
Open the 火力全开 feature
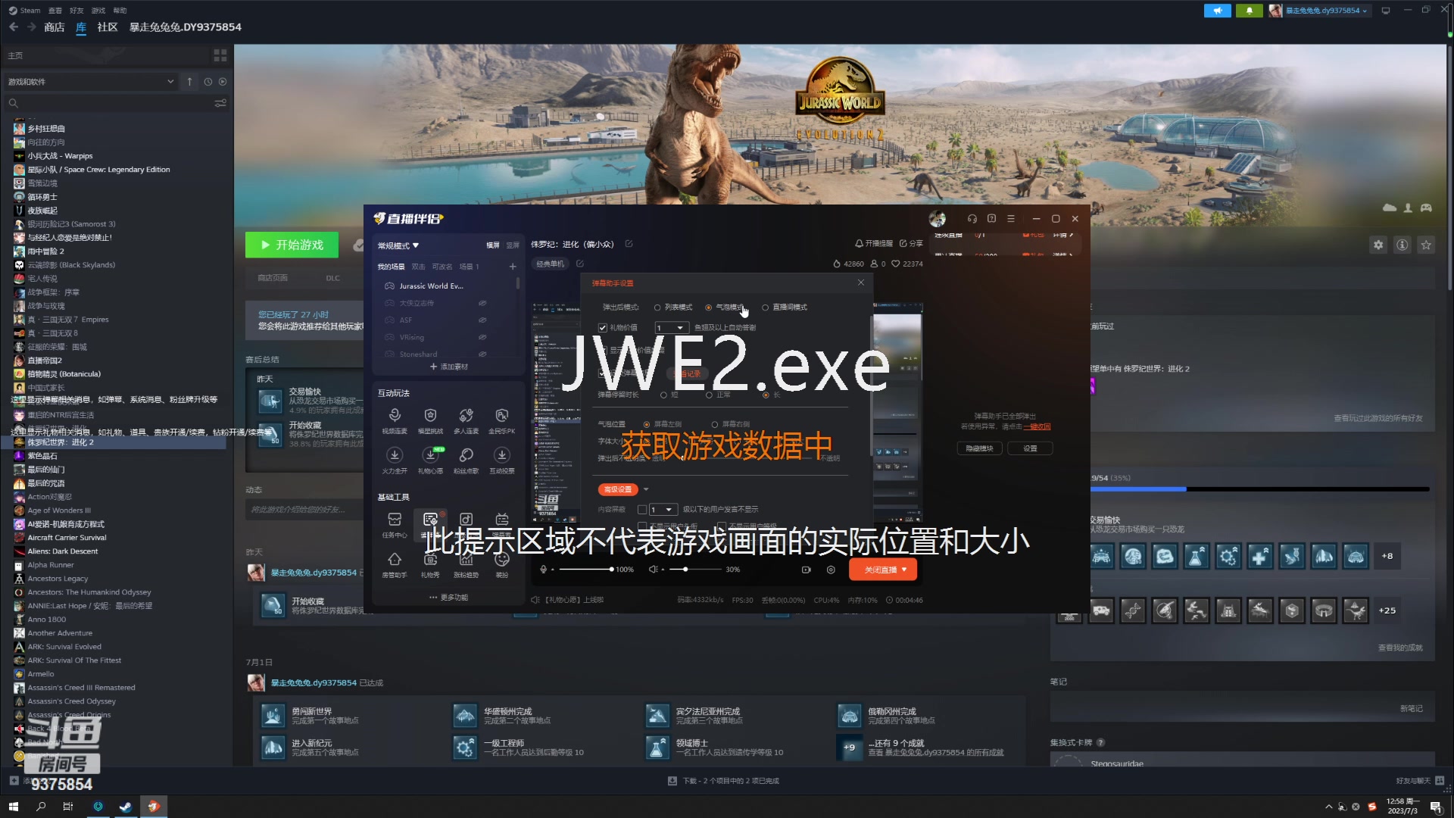coord(395,461)
